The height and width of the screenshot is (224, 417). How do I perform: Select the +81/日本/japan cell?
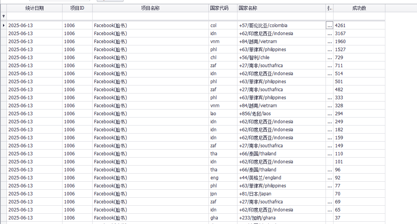pyautogui.click(x=281, y=193)
